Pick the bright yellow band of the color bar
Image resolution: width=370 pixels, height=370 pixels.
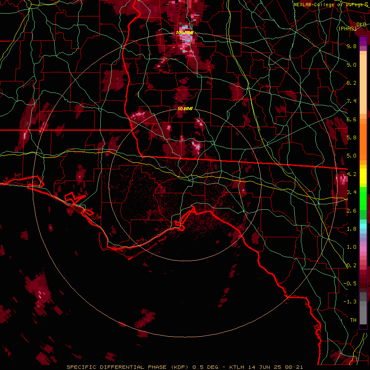point(363,176)
